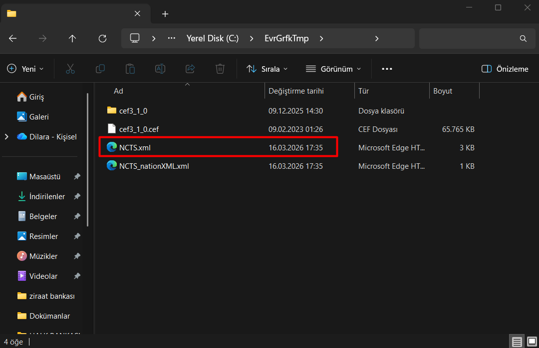The height and width of the screenshot is (348, 539).
Task: Click the Share icon in toolbar
Action: point(190,69)
